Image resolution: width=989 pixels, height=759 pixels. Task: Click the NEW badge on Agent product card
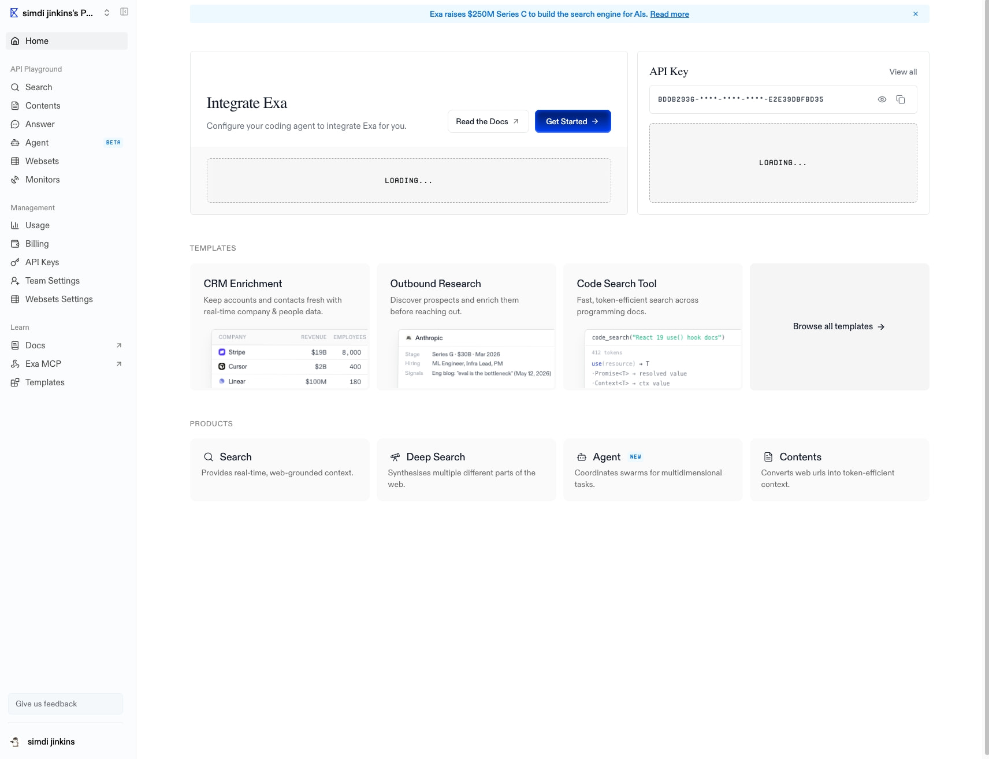click(x=635, y=457)
